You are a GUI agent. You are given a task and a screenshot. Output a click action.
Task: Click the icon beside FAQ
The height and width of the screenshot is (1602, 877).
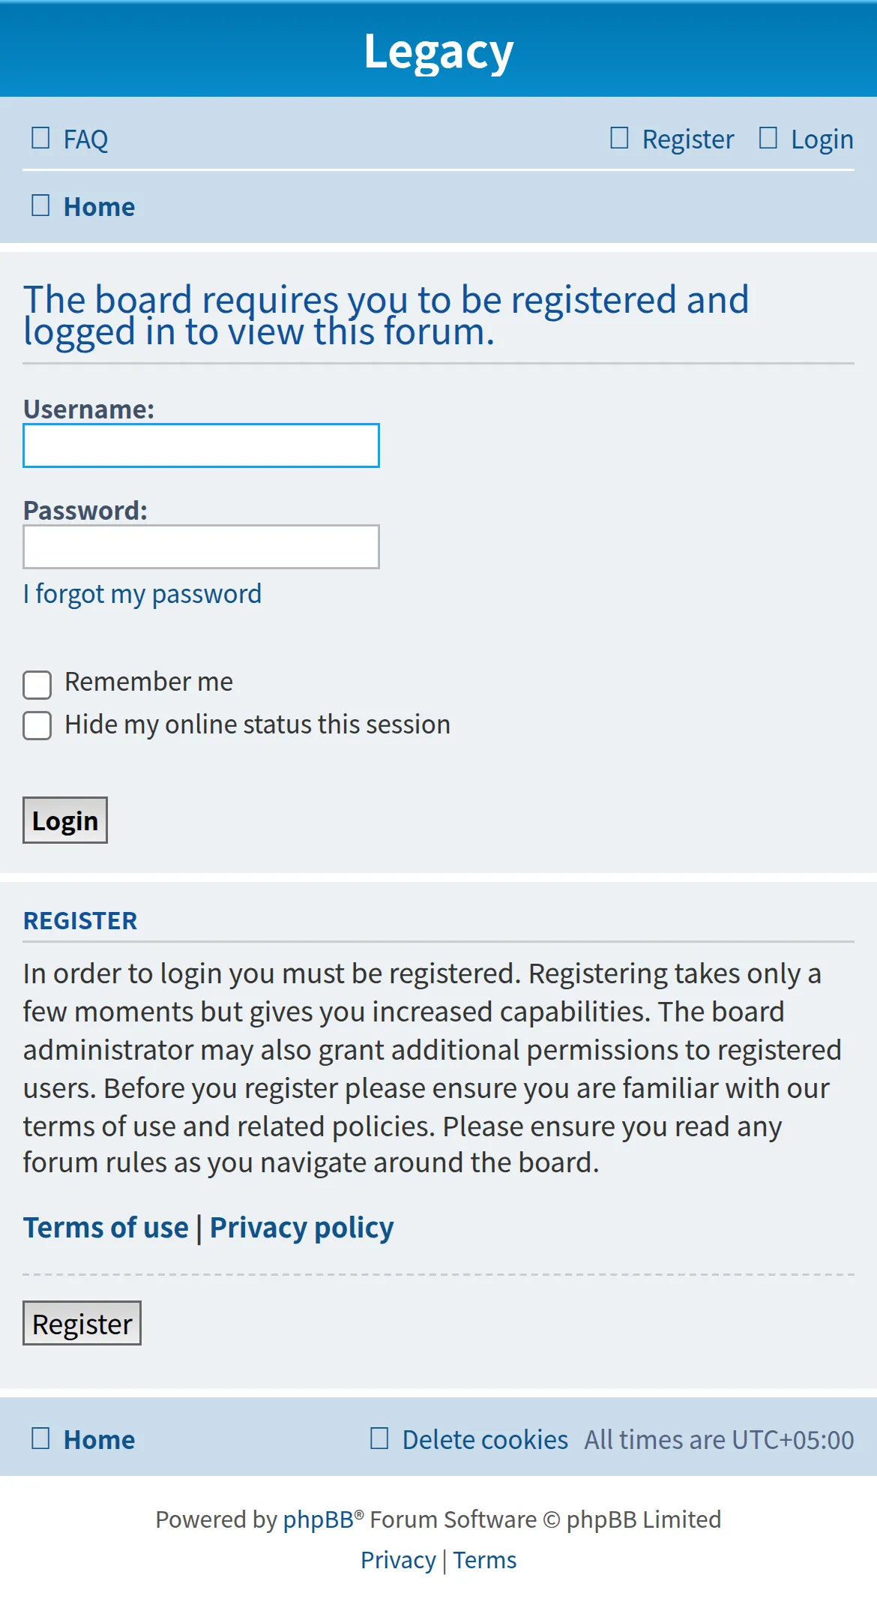tap(40, 138)
